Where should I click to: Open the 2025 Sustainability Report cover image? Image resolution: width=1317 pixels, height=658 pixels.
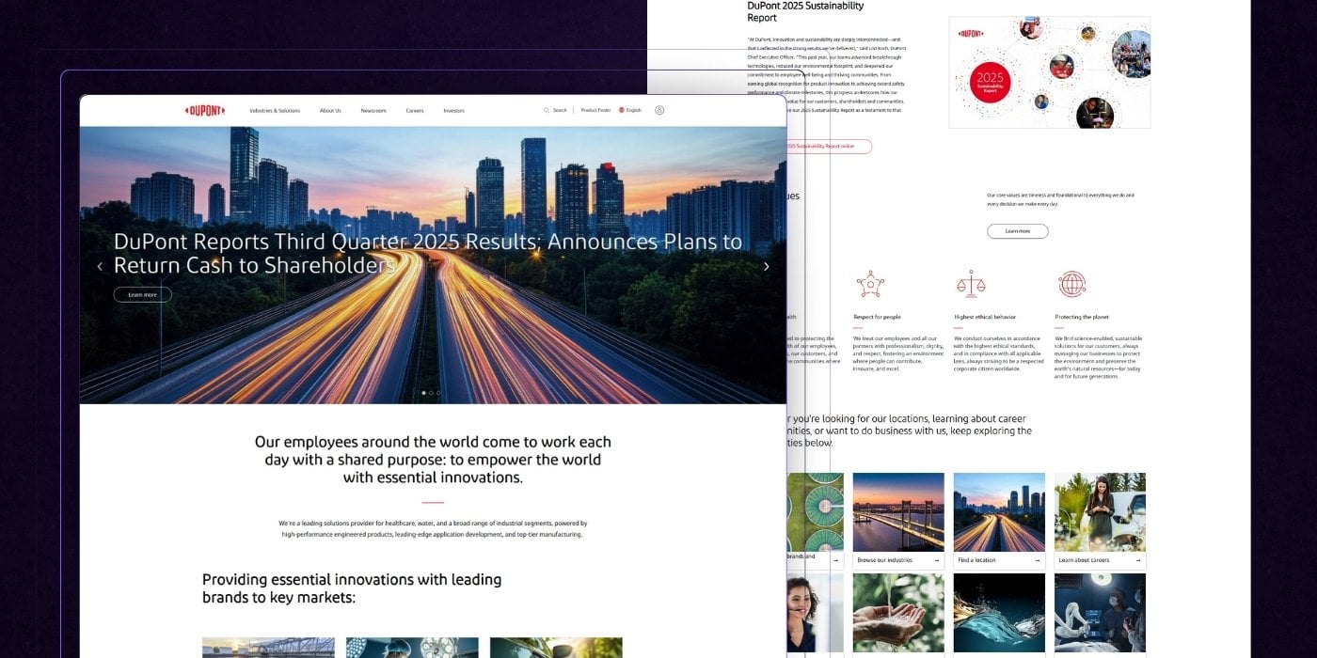[1049, 72]
